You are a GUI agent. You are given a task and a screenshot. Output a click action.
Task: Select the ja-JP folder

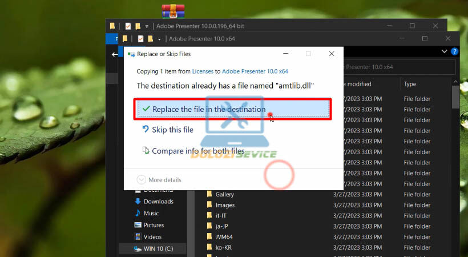[222, 226]
